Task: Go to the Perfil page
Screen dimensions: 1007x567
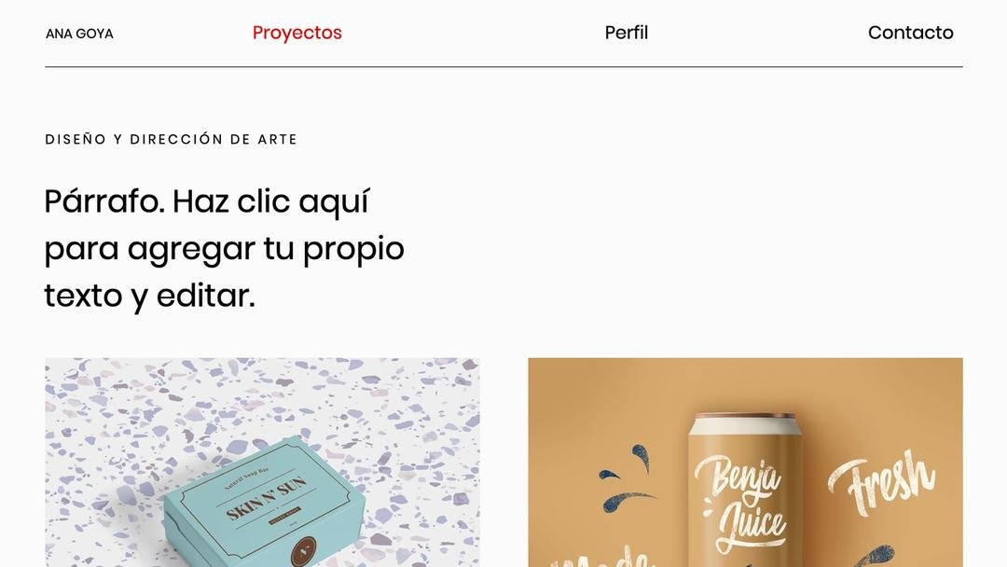Action: pos(627,33)
